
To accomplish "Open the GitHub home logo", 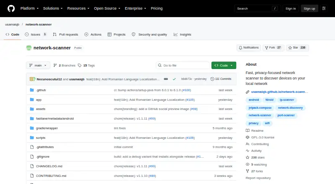I will [11, 8].
